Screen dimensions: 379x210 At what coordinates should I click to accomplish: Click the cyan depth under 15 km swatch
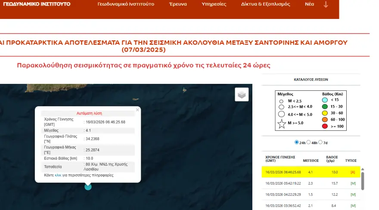(326, 100)
